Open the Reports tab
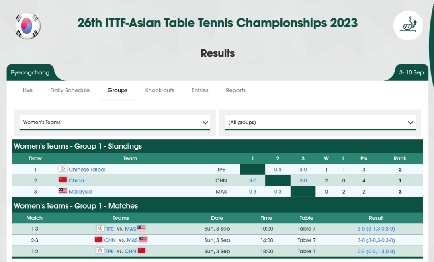Image resolution: width=434 pixels, height=262 pixels. tap(235, 90)
